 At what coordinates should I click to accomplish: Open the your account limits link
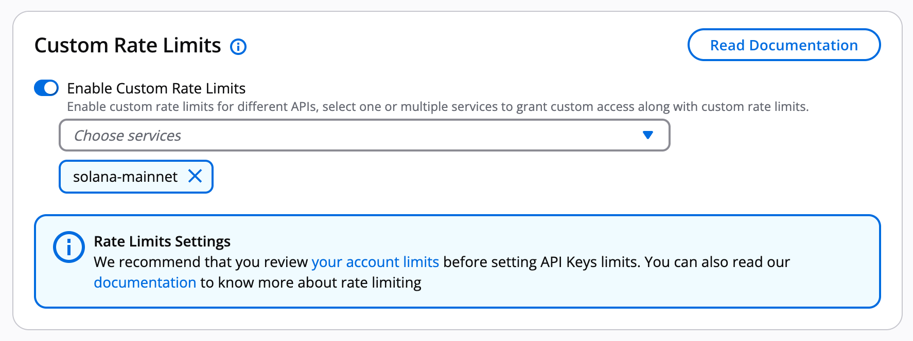point(375,262)
